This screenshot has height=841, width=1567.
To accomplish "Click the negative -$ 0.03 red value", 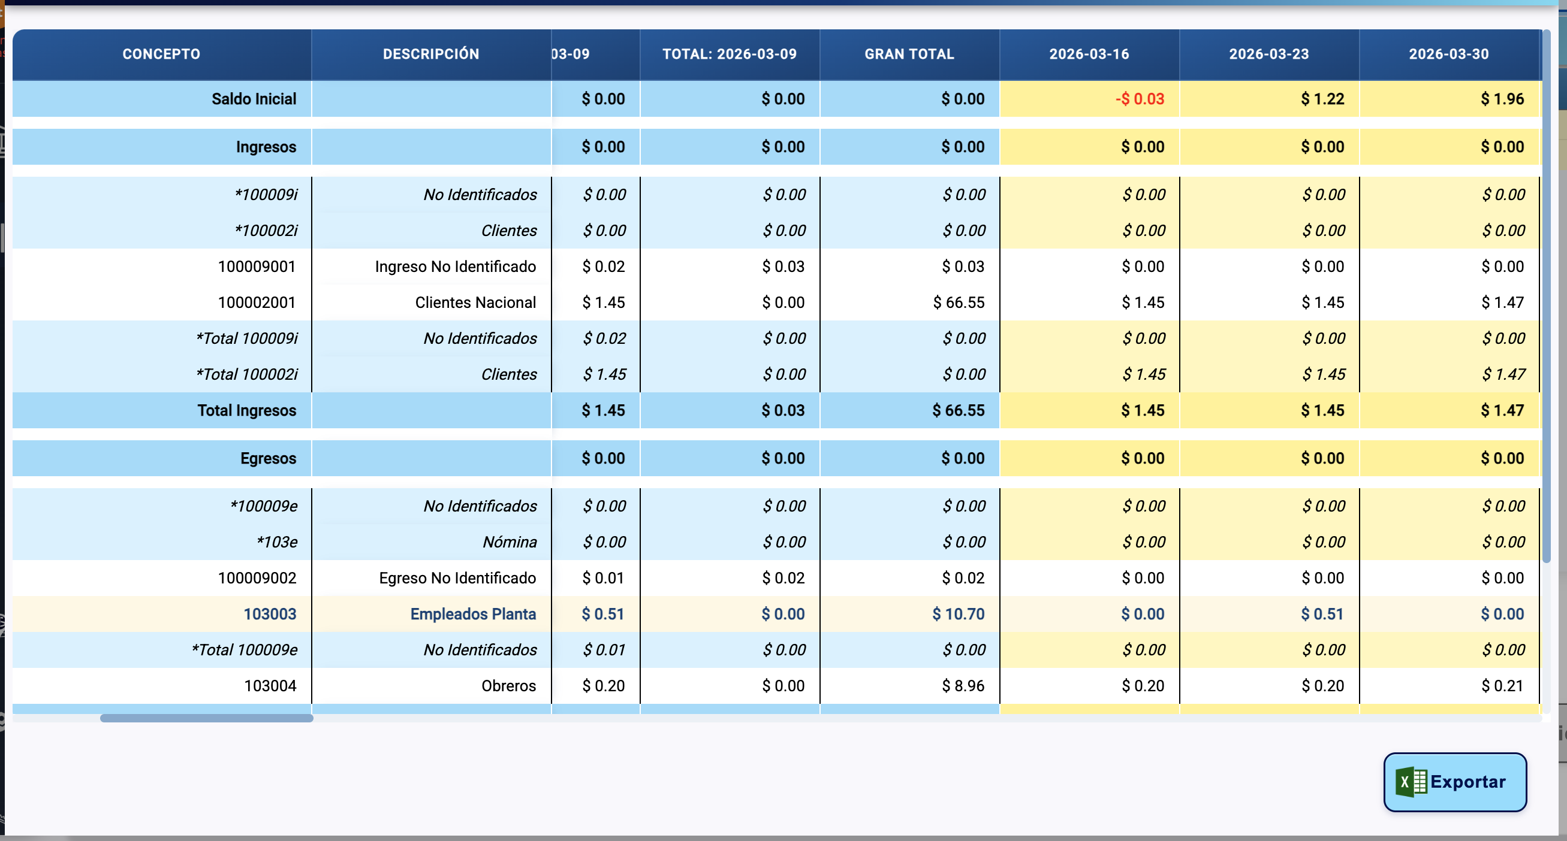I will coord(1140,99).
